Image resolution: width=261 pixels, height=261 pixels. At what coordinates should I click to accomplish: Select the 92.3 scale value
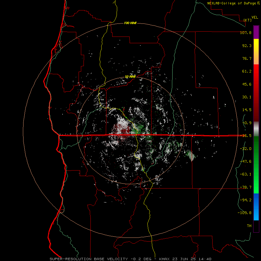tap(247, 46)
